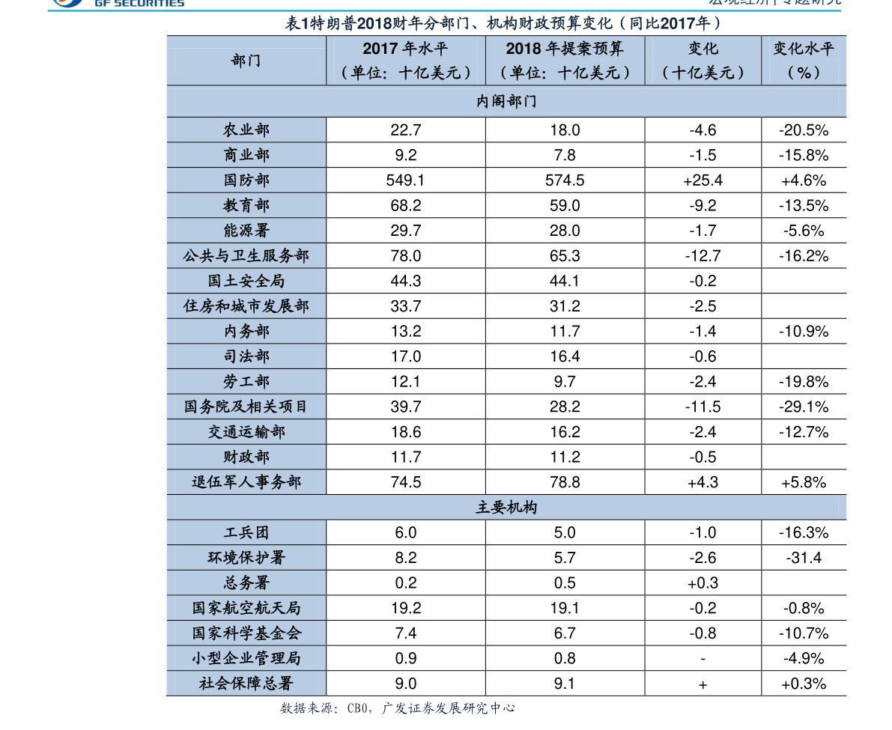Click the 数据来源 footer text

click(398, 708)
